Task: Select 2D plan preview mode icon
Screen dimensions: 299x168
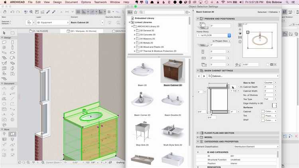Action: point(240,25)
